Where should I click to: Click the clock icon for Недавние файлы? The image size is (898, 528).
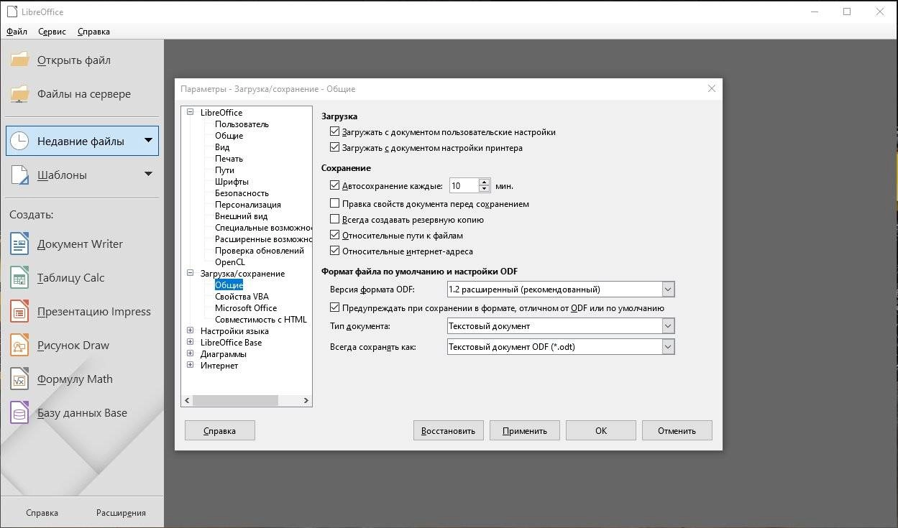coord(19,141)
